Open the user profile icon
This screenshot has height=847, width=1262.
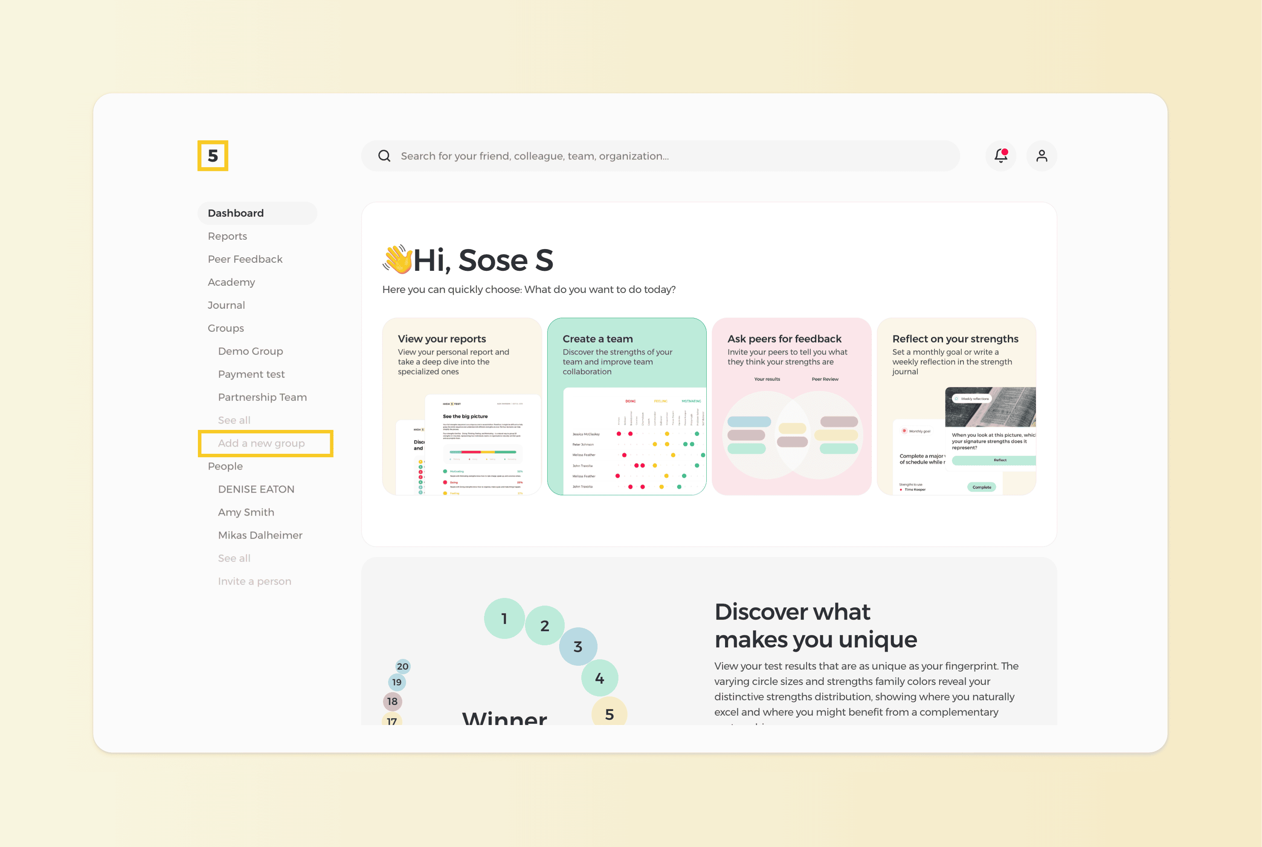(x=1042, y=156)
